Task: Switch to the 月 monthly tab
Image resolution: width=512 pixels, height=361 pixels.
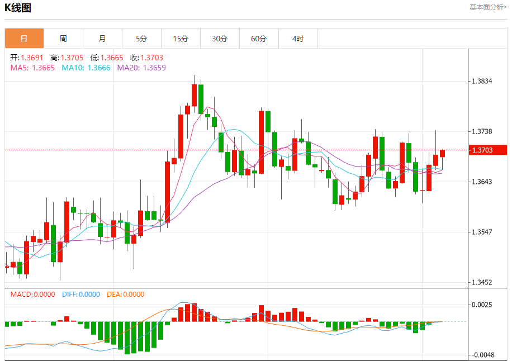Action: 102,39
